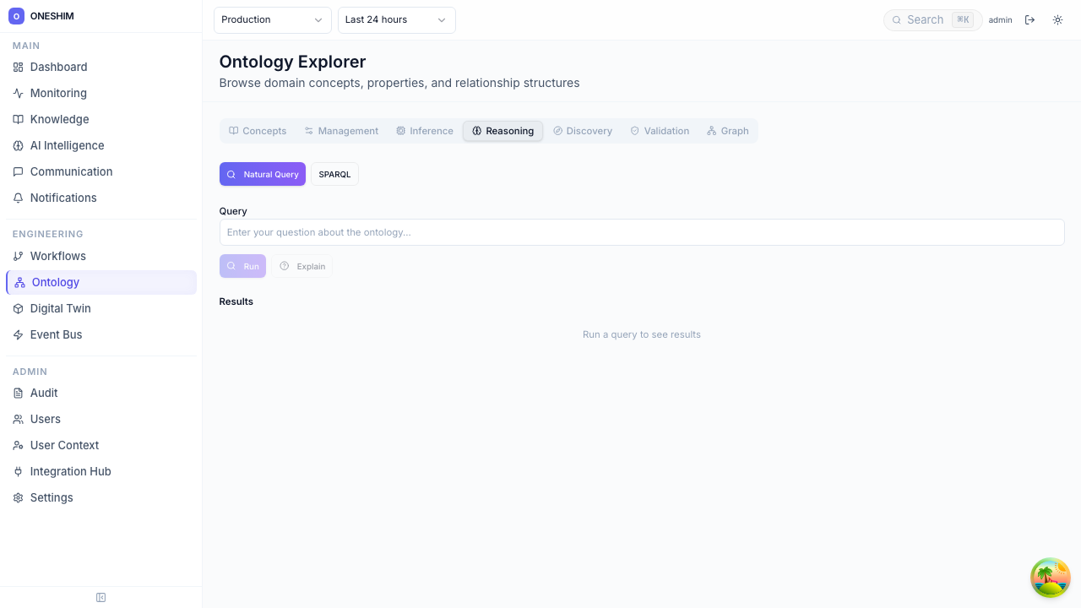Click the Digital Twin cube icon
Image resolution: width=1081 pixels, height=608 pixels.
click(19, 309)
